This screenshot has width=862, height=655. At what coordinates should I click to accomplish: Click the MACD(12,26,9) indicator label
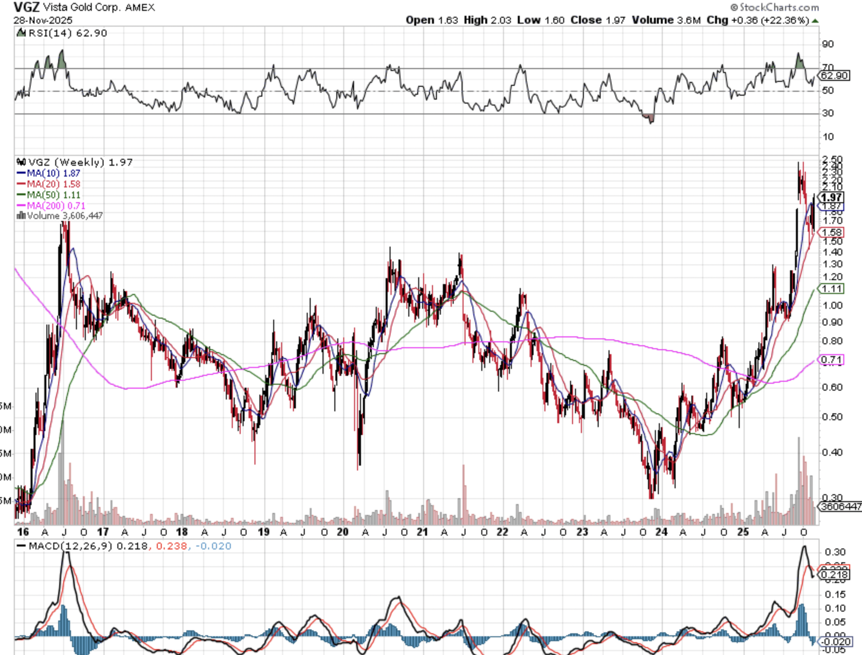[71, 546]
